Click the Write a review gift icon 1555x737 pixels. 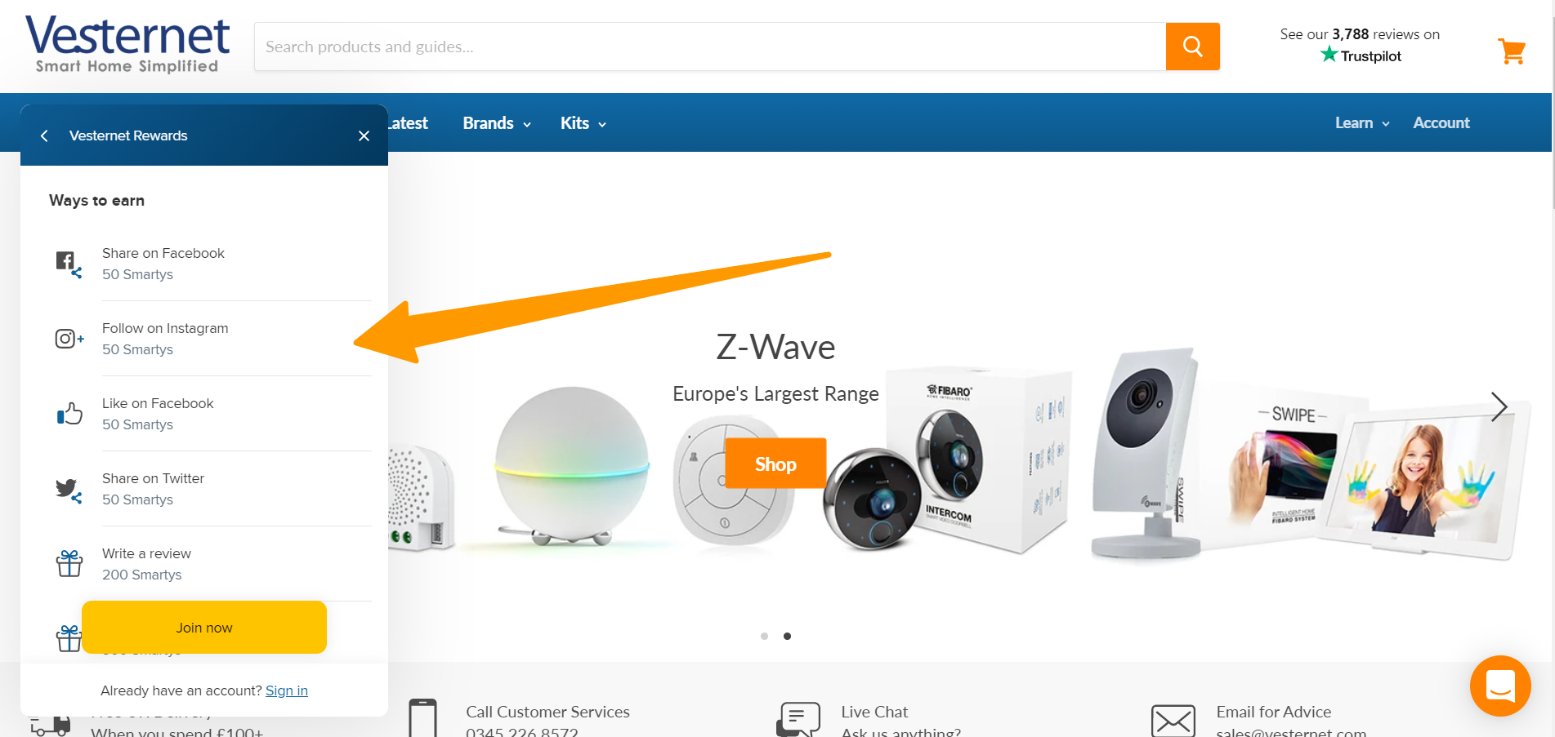pos(69,563)
